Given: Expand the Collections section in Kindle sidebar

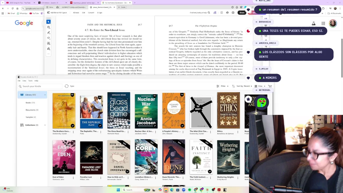Looking at the screenshot, I should point(45,125).
